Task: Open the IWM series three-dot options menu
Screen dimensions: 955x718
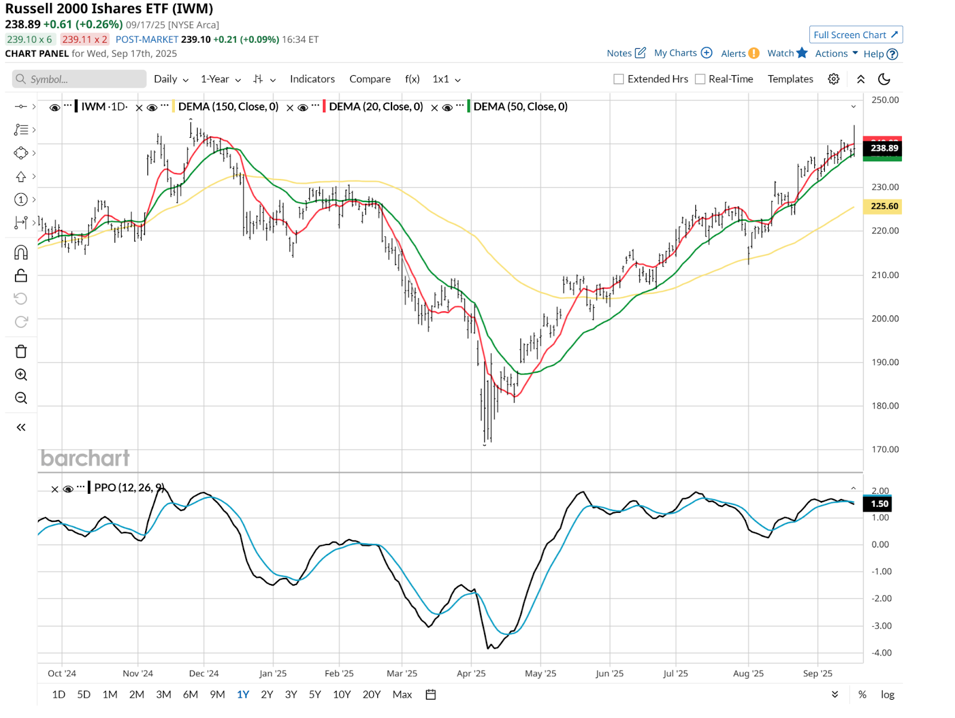Action: (x=68, y=106)
